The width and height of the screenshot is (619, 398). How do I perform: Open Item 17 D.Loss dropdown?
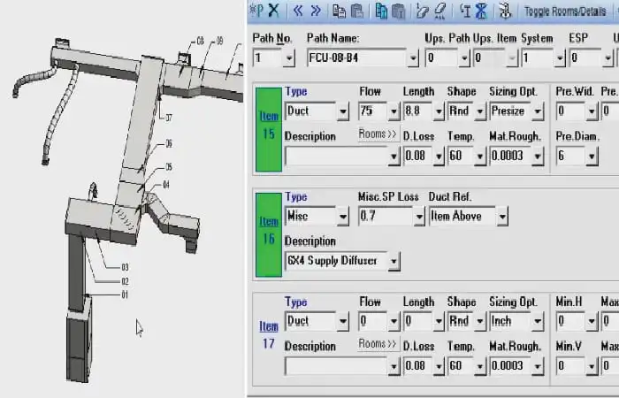point(439,367)
